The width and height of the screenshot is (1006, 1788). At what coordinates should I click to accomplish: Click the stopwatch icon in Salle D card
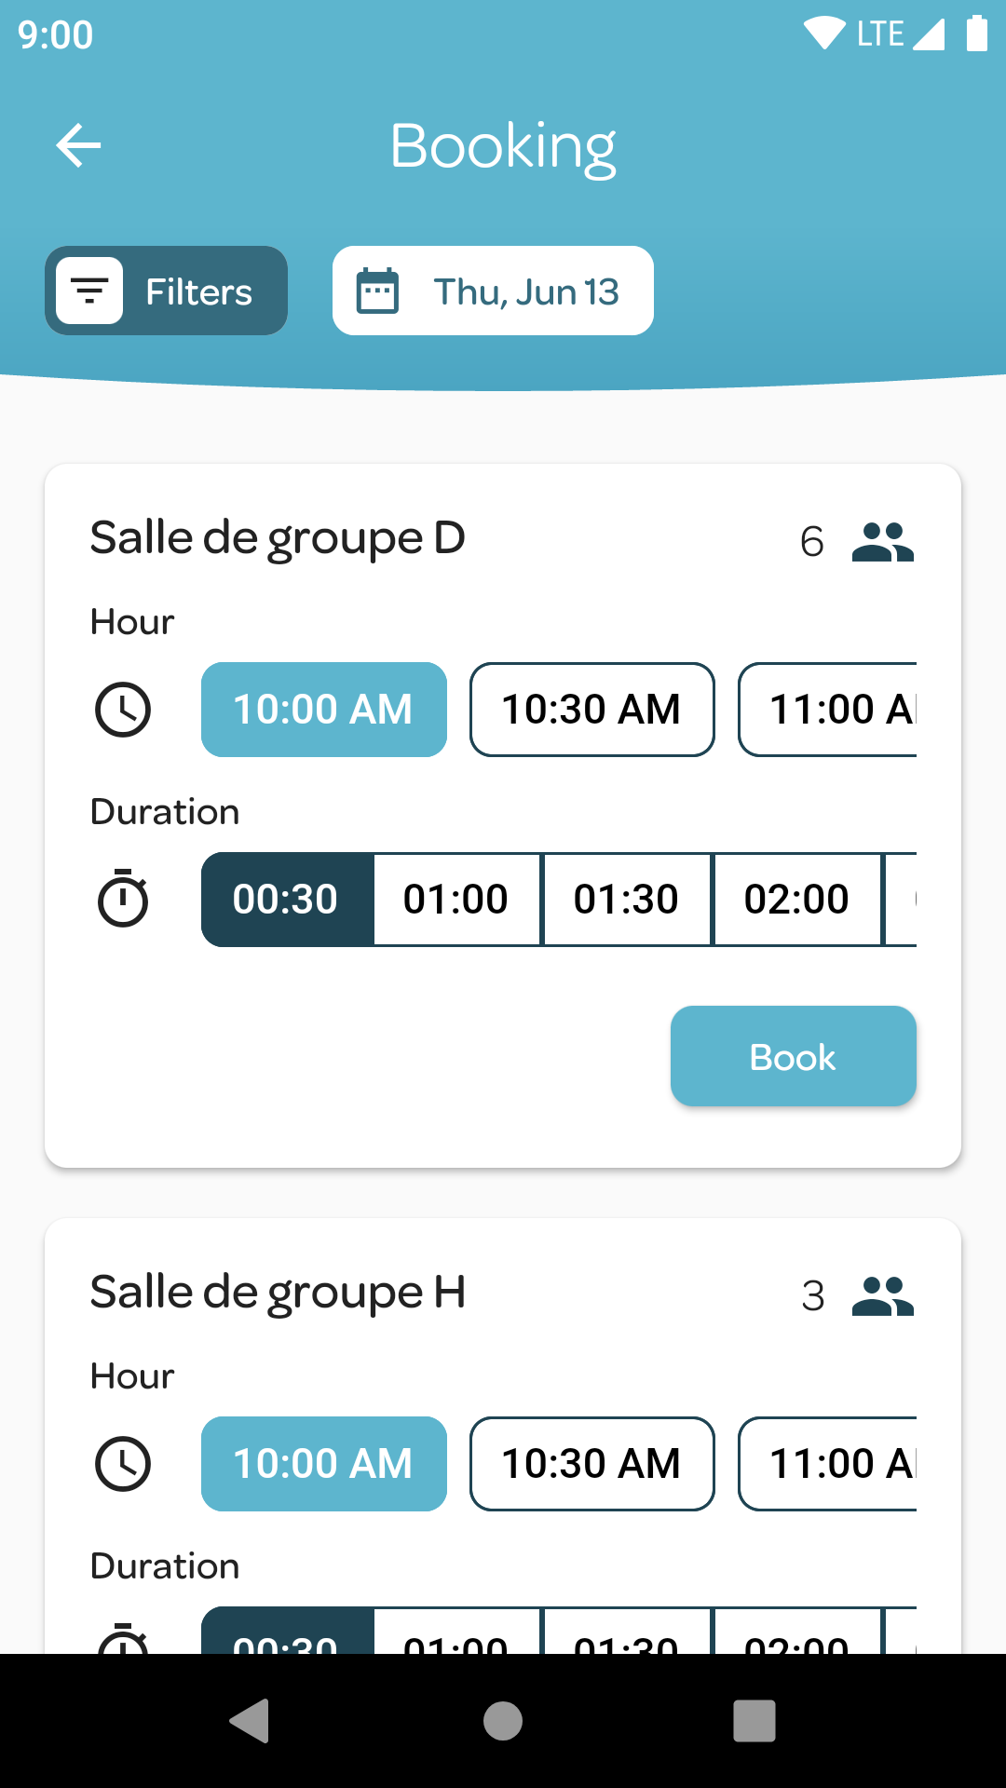tap(123, 899)
